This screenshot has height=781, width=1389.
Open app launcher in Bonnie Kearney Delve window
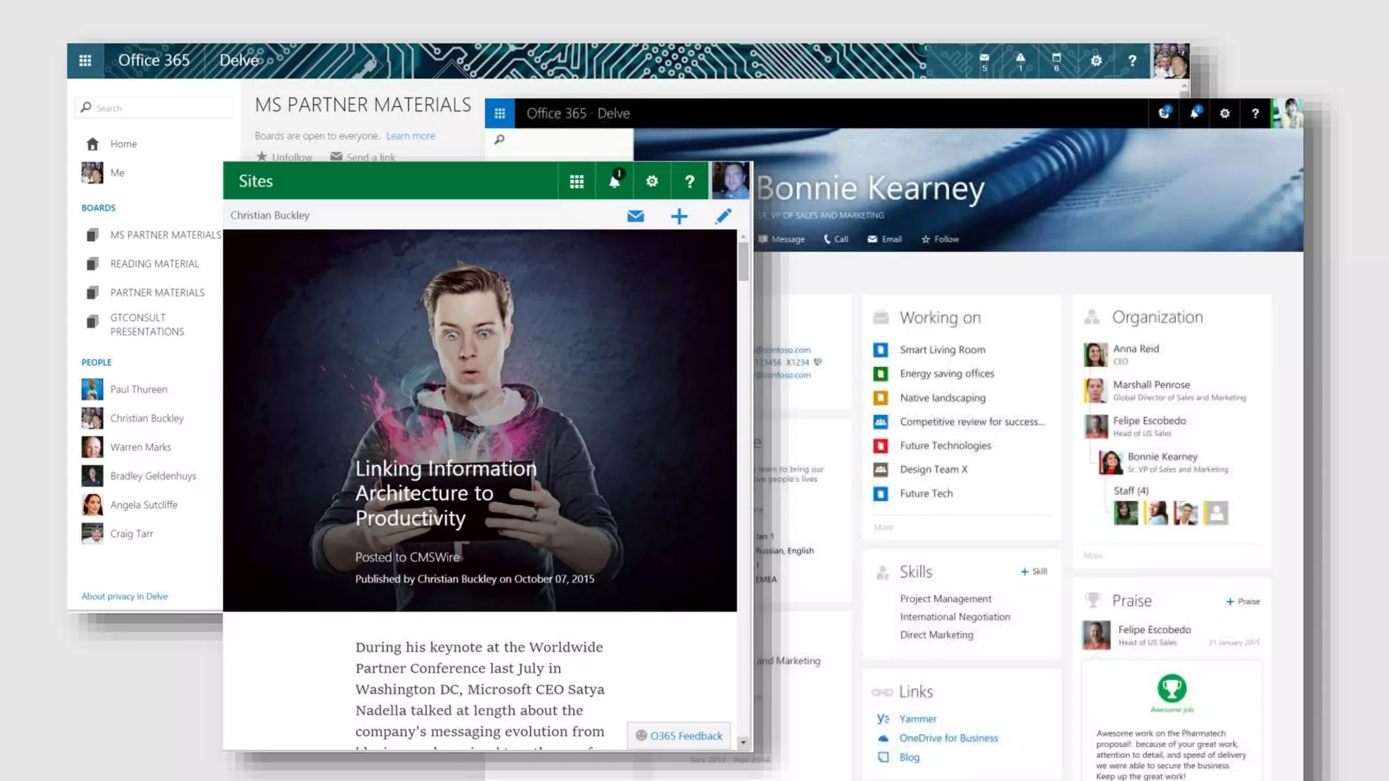coord(500,113)
